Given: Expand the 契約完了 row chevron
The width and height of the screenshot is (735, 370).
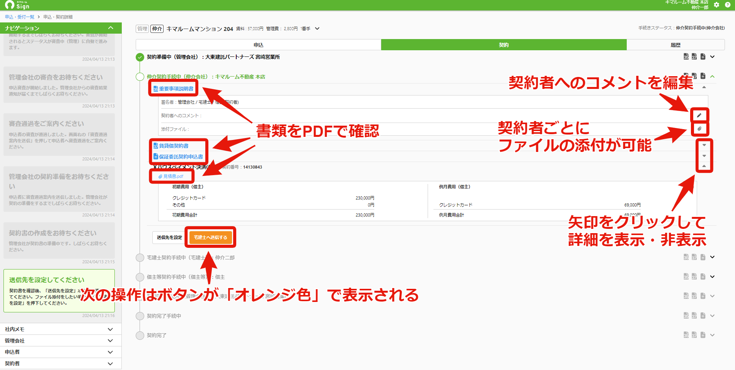Looking at the screenshot, I should pyautogui.click(x=713, y=335).
